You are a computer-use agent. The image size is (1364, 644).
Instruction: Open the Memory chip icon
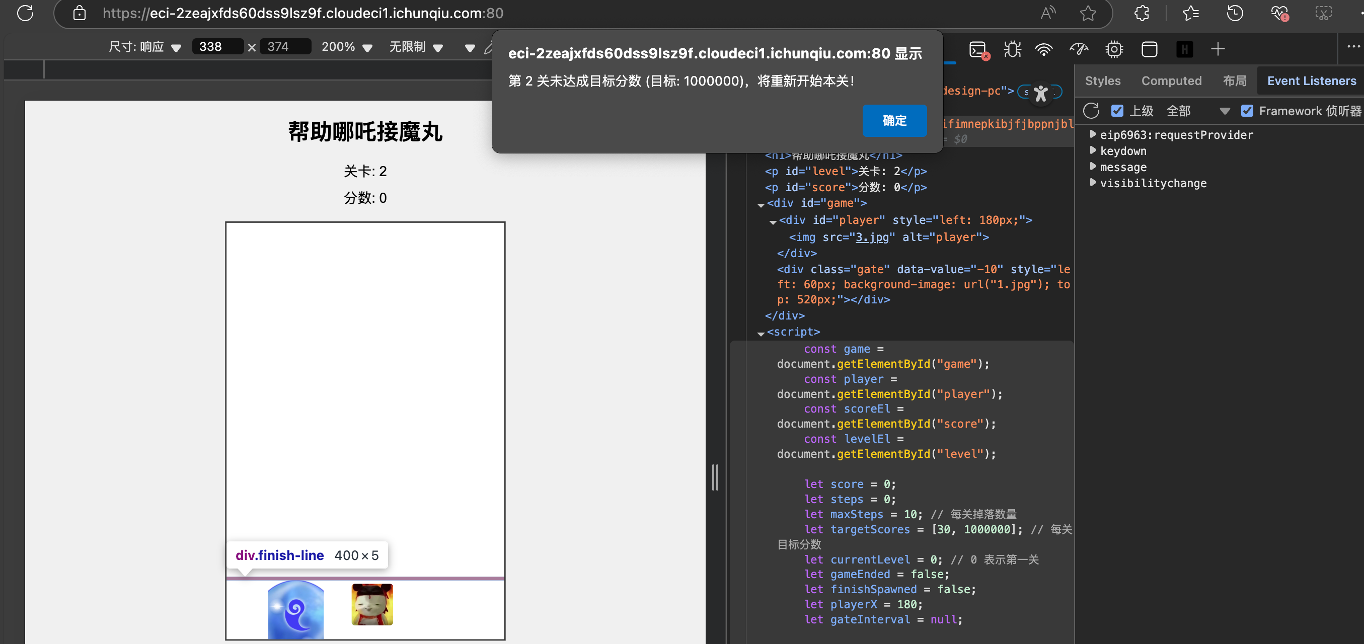click(1114, 50)
